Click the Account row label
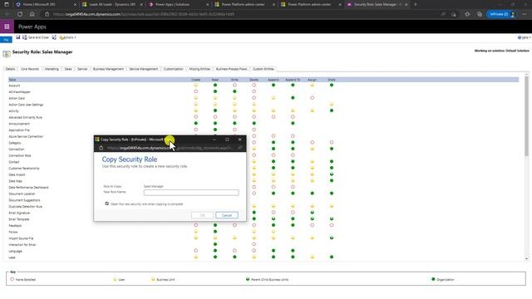 [14, 86]
